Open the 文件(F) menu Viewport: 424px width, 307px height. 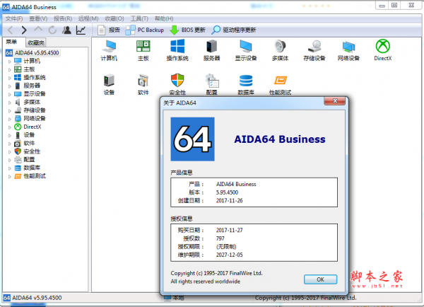pos(14,18)
